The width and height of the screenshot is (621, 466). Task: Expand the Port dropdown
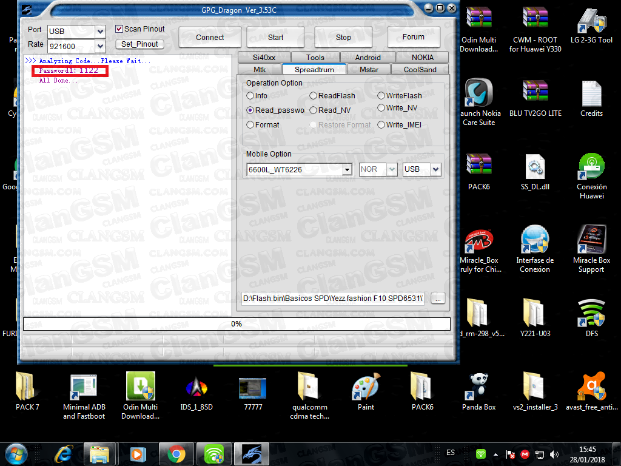coord(101,32)
